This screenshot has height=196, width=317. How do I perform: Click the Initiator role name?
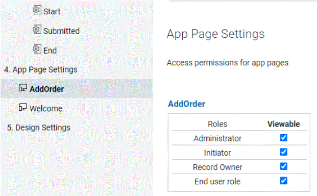tap(217, 153)
